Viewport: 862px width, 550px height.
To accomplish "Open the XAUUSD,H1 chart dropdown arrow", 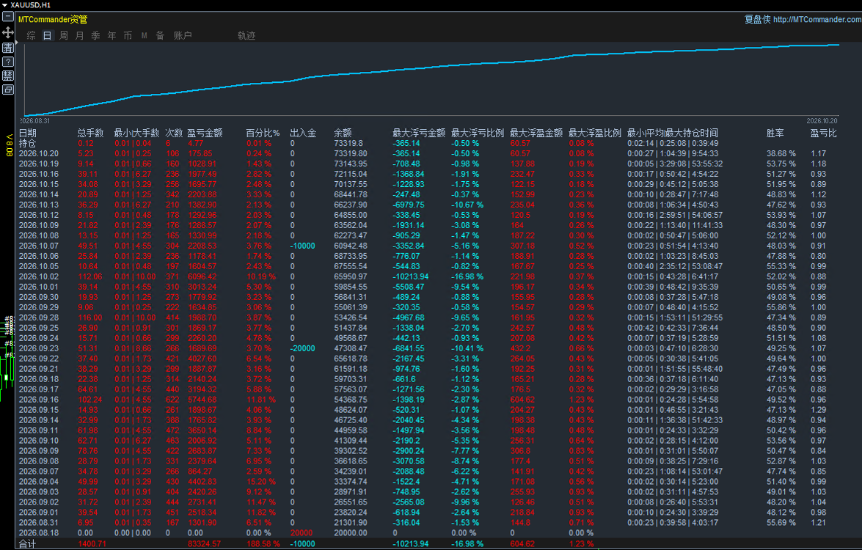I will [x=4, y=5].
